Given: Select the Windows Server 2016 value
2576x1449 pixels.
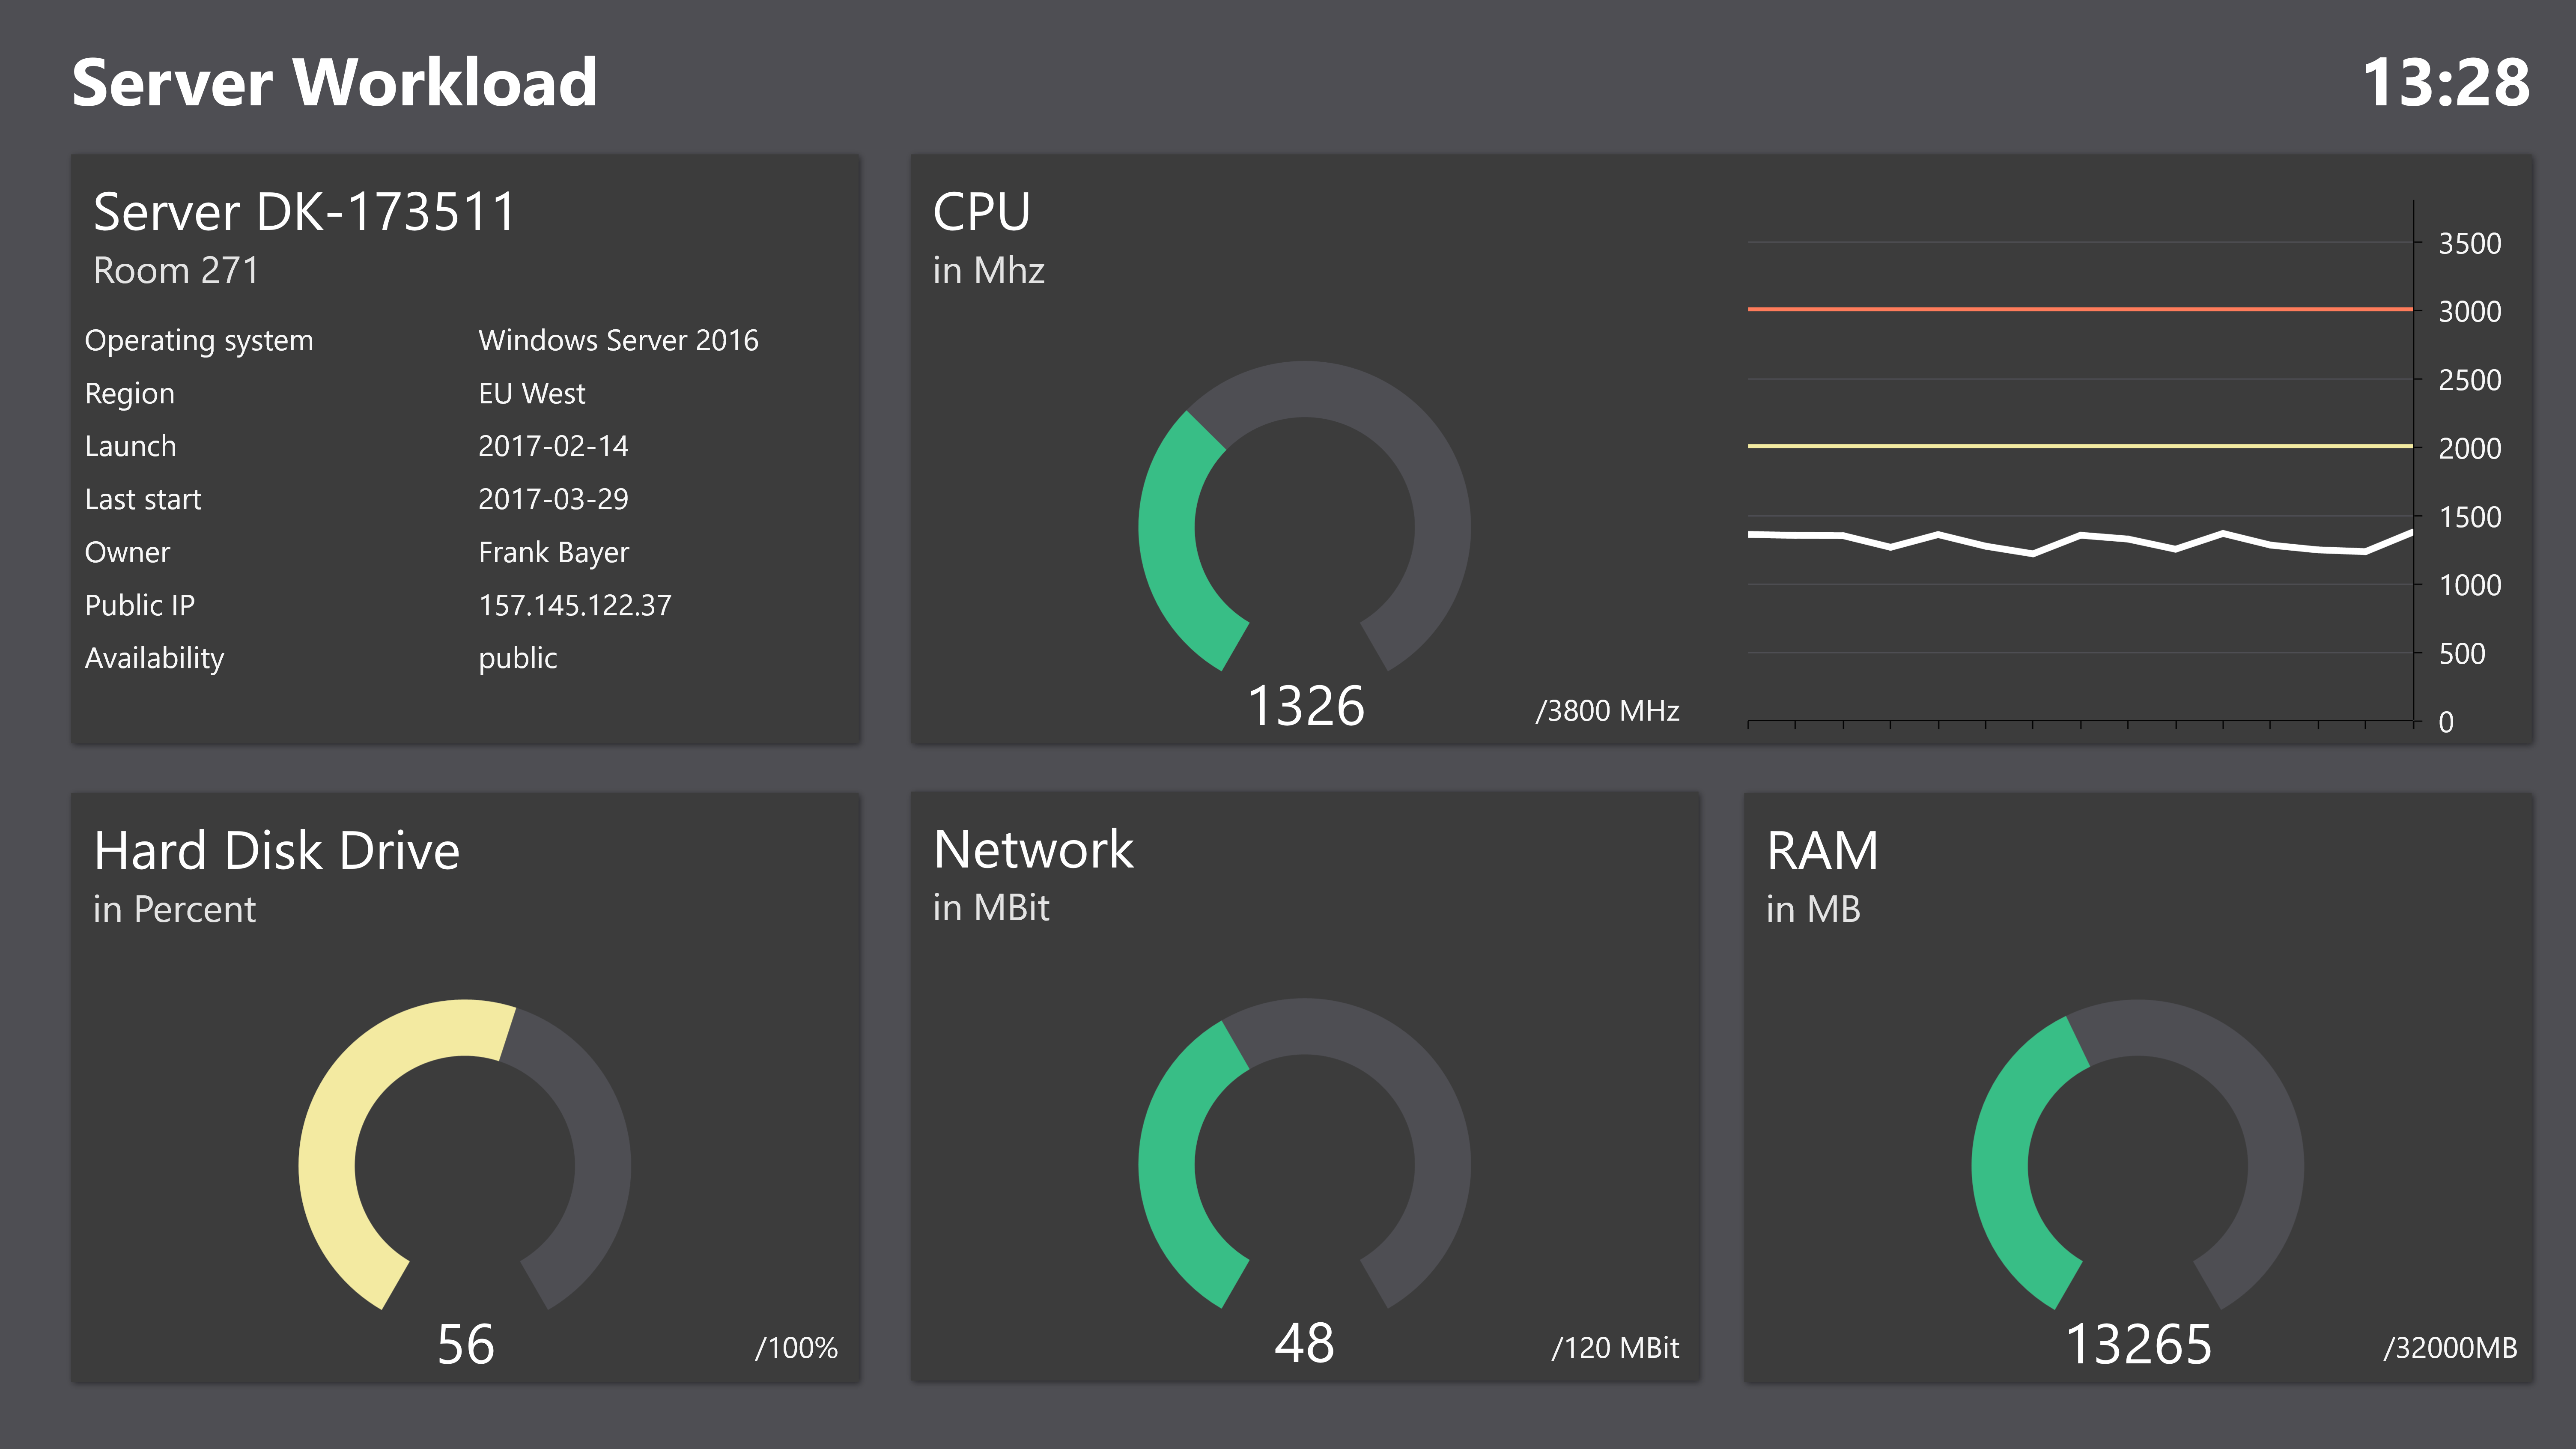Looking at the screenshot, I should pyautogui.click(x=618, y=340).
